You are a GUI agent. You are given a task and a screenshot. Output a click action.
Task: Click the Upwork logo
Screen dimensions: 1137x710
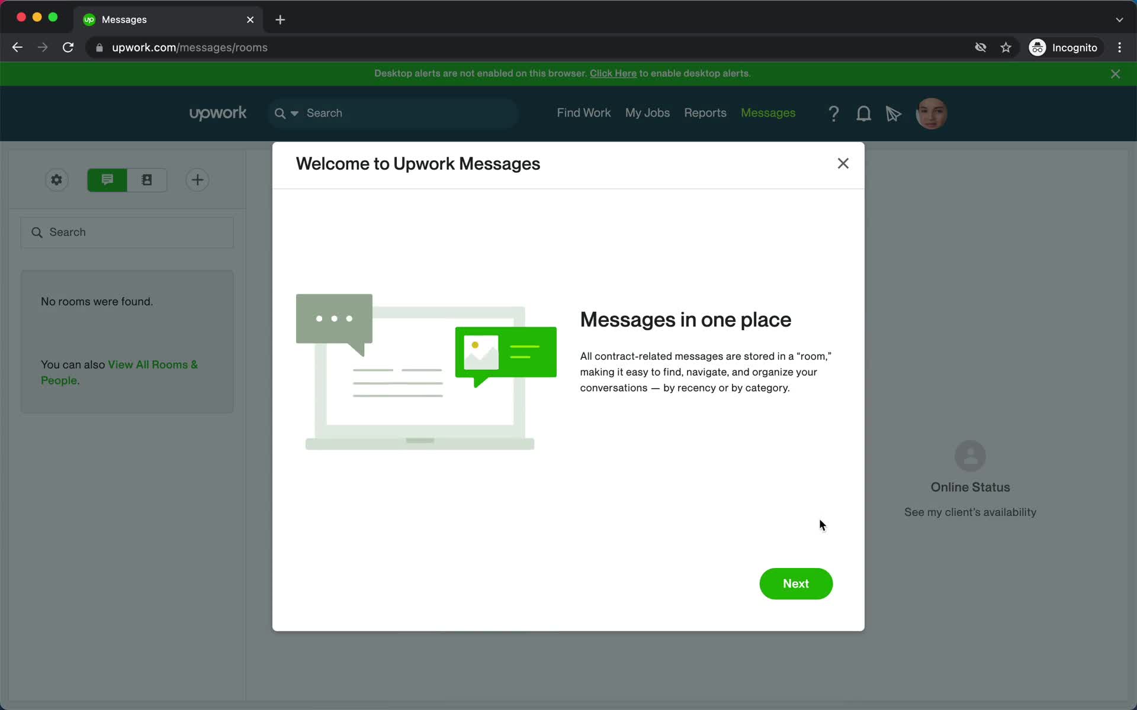pyautogui.click(x=218, y=113)
